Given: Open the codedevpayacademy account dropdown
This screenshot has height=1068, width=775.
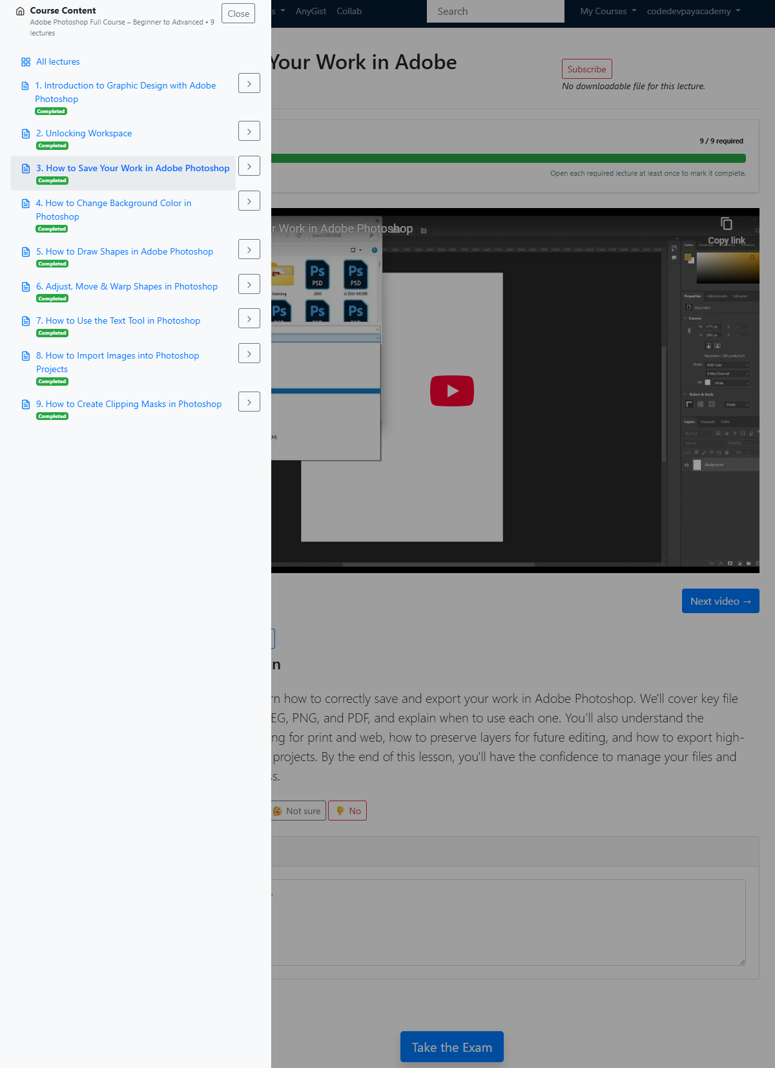Looking at the screenshot, I should pos(694,11).
